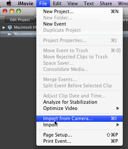The width and height of the screenshot is (128, 149).
Task: Open the Apple menu icon
Action: pyautogui.click(x=9, y=3)
